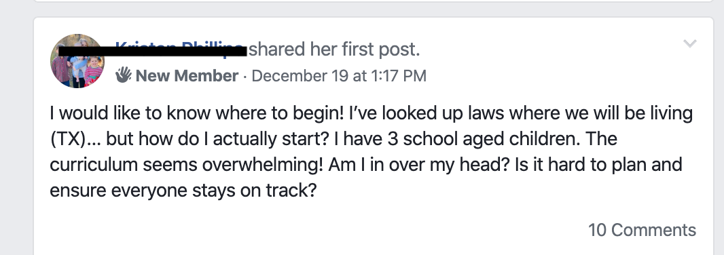The width and height of the screenshot is (724, 255).
Task: Click the 'shared her first post.' text
Action: (x=334, y=50)
